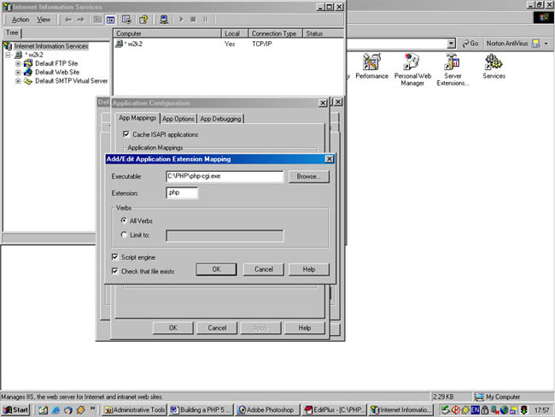Switch to the App Options tab
Screen dimensions: 555x417
click(178, 119)
